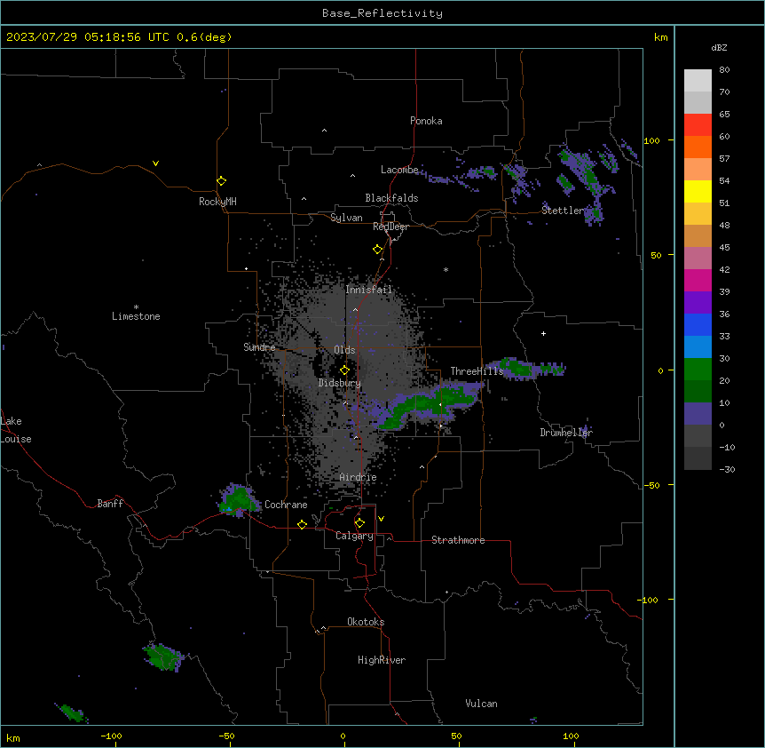Click the -50 tick on vertical axis

pos(651,485)
